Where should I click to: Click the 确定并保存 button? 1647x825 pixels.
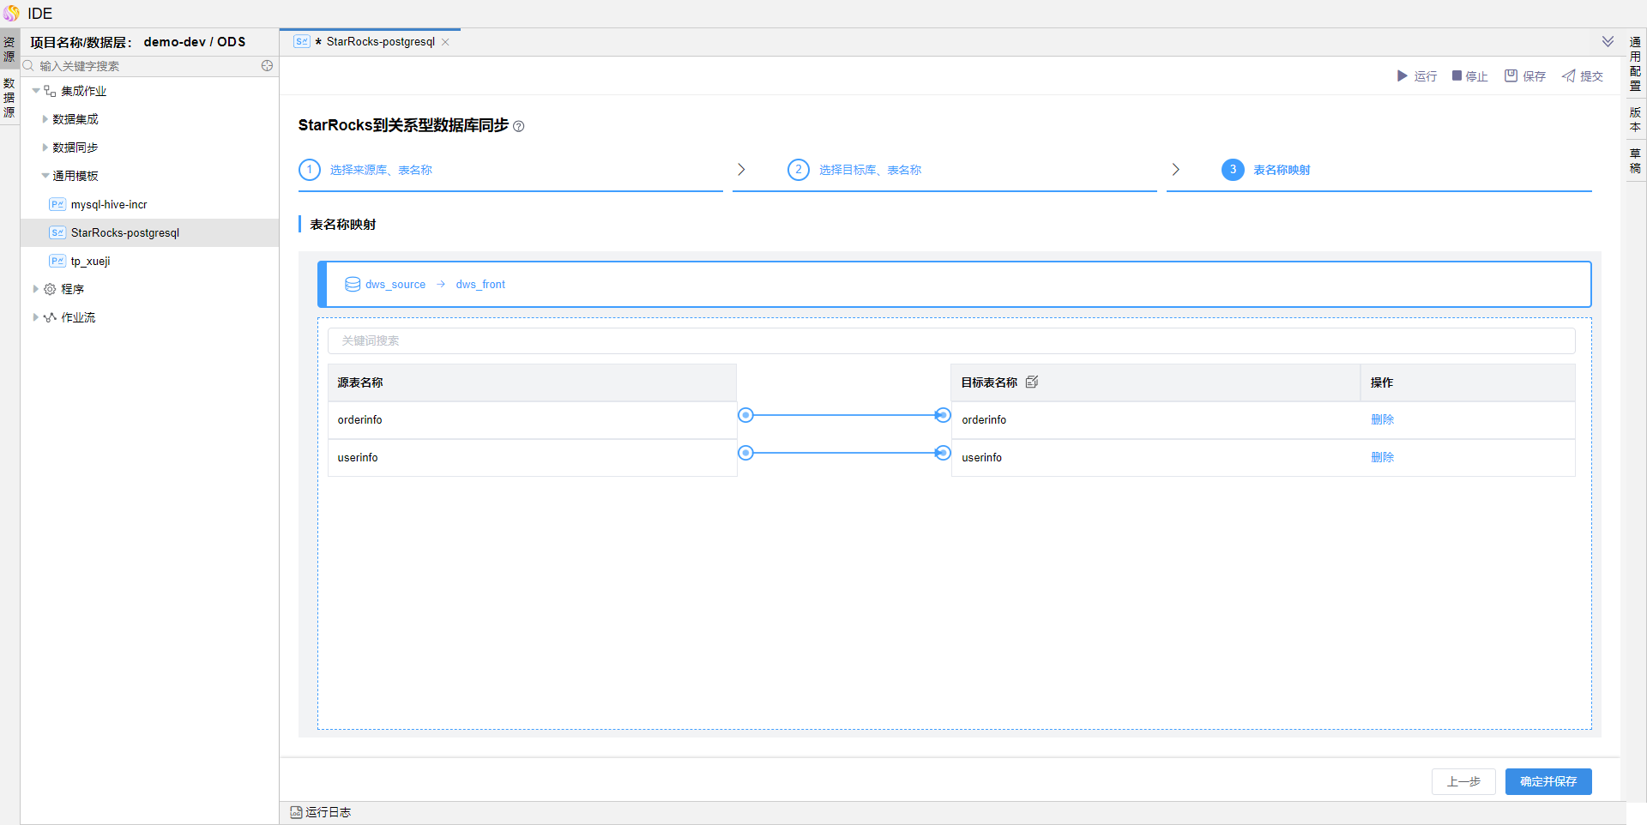(x=1547, y=781)
